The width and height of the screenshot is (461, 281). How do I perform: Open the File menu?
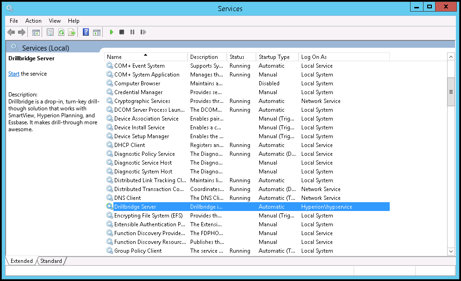13,21
